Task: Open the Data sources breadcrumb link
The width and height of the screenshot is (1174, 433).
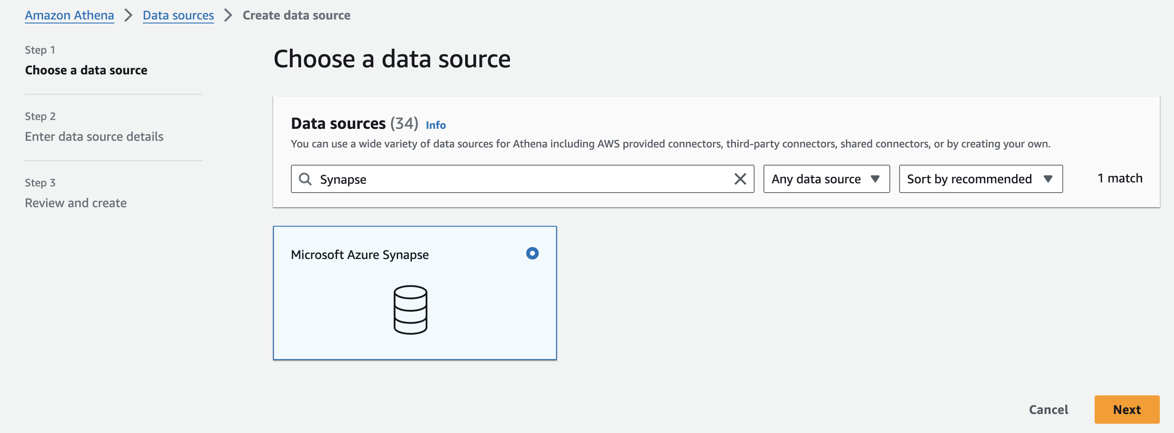Action: coord(178,15)
